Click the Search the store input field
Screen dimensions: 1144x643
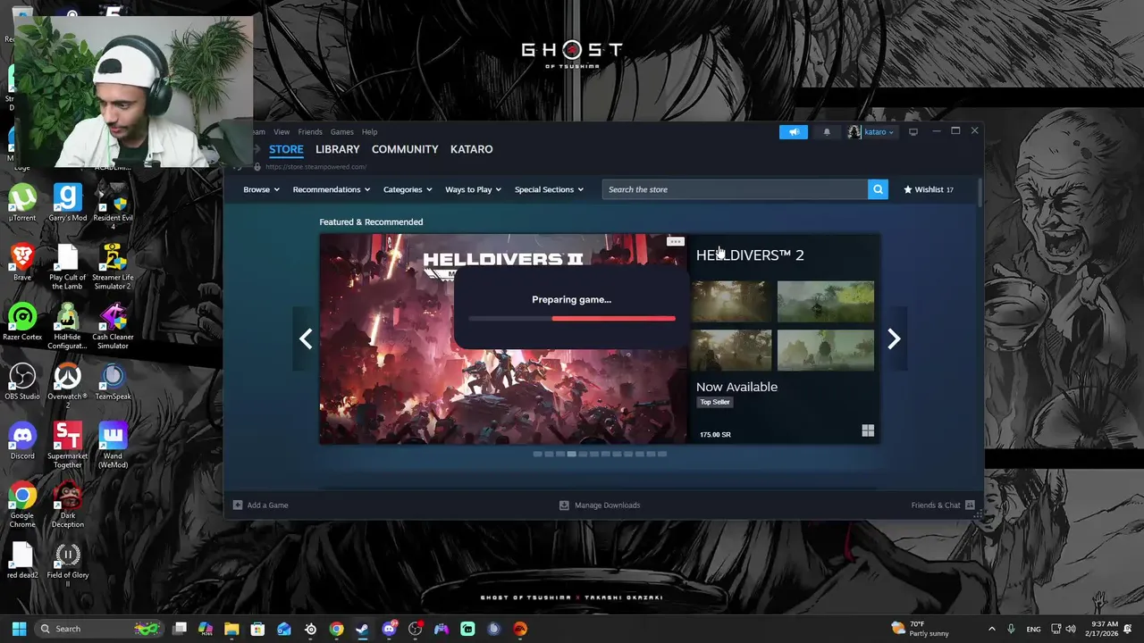pos(735,189)
